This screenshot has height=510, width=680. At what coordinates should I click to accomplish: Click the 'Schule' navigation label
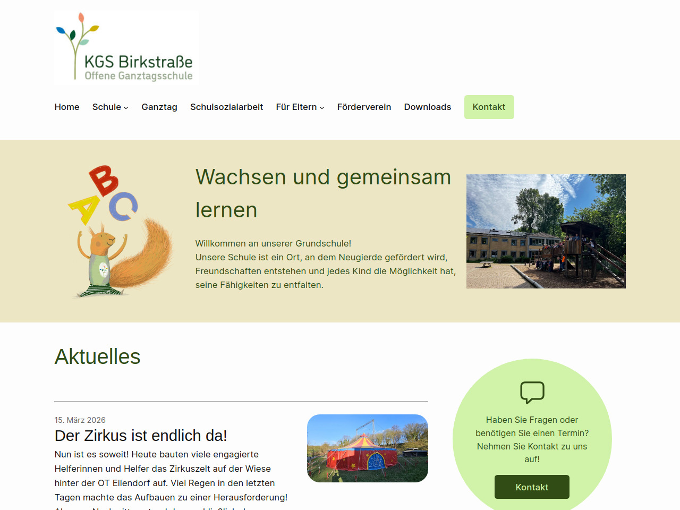tap(106, 107)
